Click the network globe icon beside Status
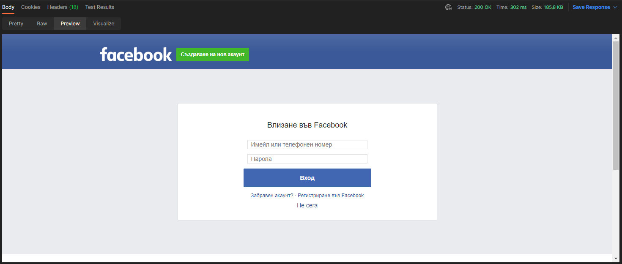Viewport: 622px width, 264px height. point(449,7)
